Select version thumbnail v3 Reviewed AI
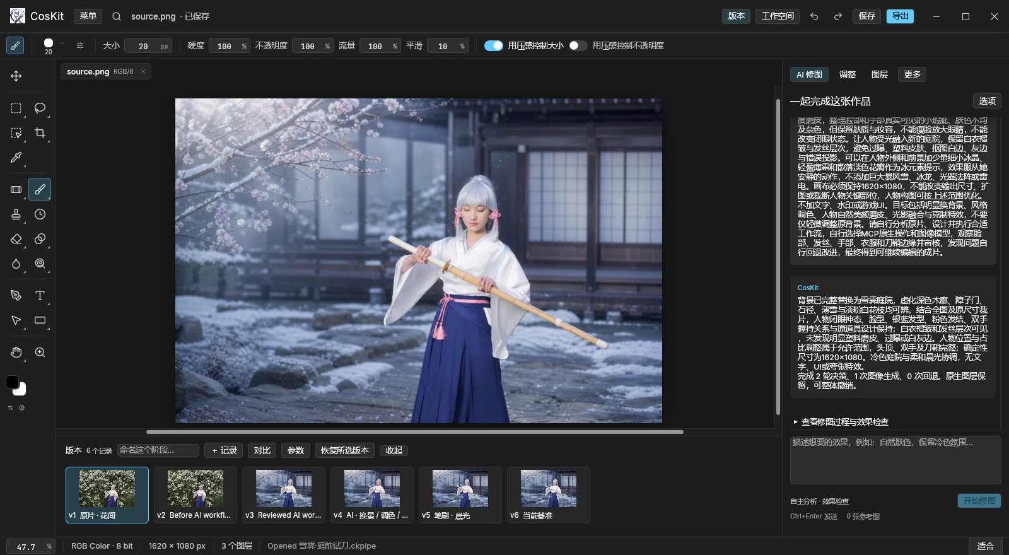Image resolution: width=1009 pixels, height=555 pixels. [284, 495]
